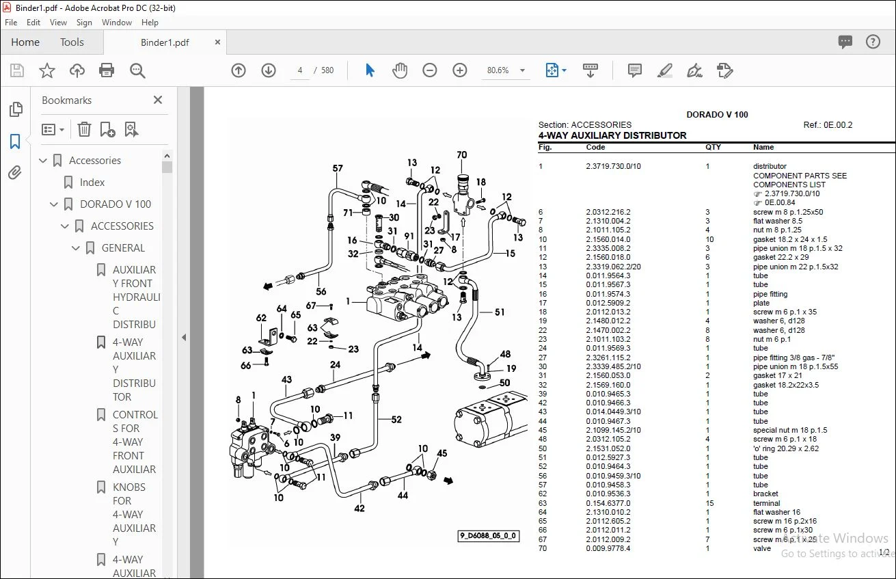This screenshot has width=896, height=579.
Task: Open the stamp tool in the toolbar
Action: click(x=724, y=70)
